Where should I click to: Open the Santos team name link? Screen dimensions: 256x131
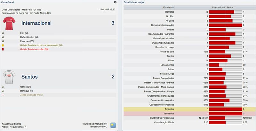[x=30, y=77]
